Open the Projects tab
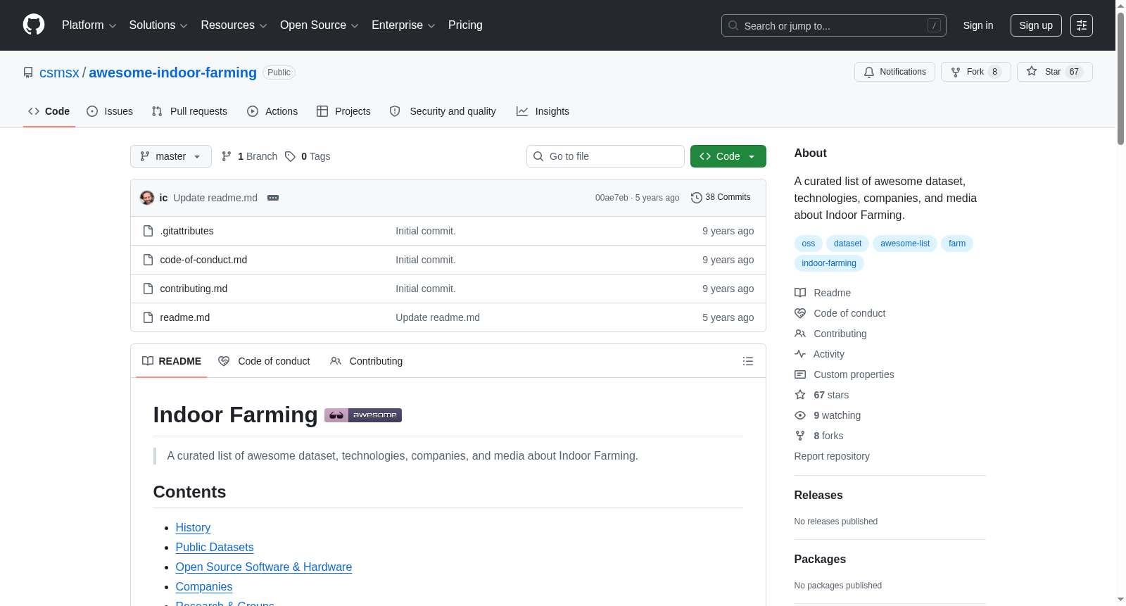 tap(343, 111)
